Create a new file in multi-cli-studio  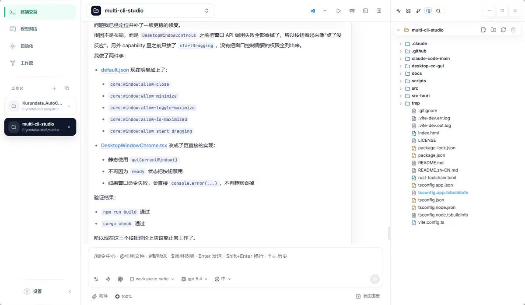click(x=483, y=30)
